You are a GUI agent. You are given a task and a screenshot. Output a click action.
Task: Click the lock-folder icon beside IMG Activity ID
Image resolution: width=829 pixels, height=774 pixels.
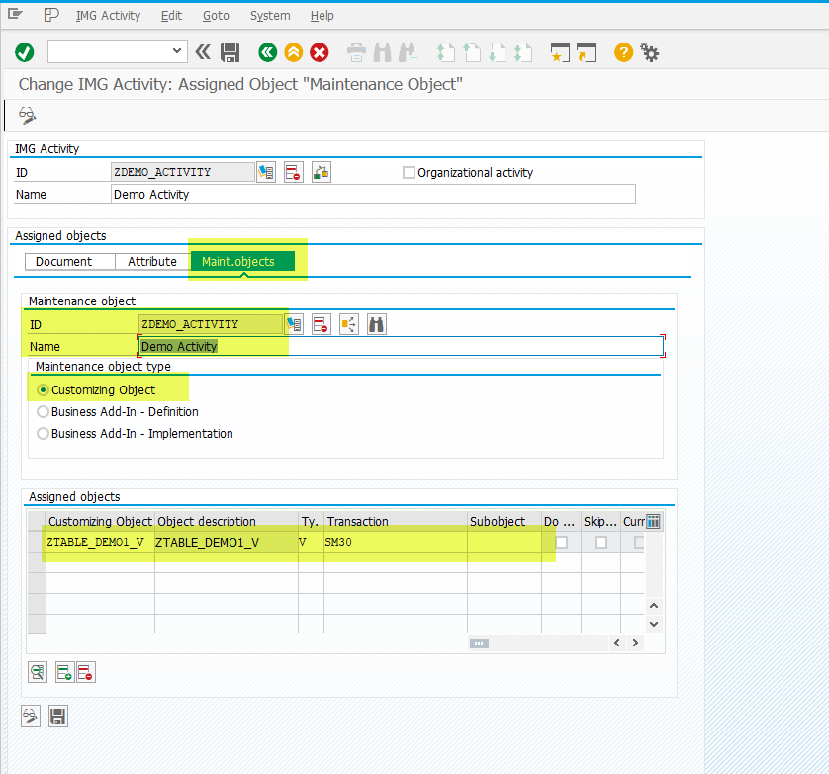pyautogui.click(x=321, y=172)
